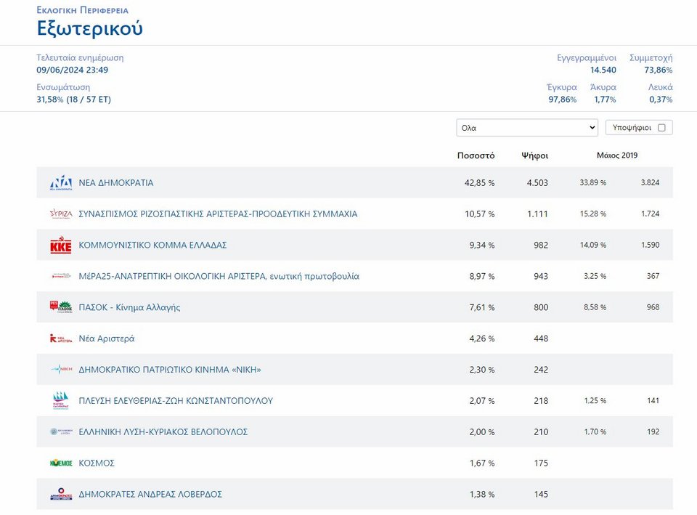Open the ΕΛΛΗΝΙΚΗ ΛΥΣΗ-ΚΥΡΙΑΚΟΣ ΒΕΛΟΠΟΥΛΟΣ link
The height and width of the screenshot is (515, 697).
point(163,432)
